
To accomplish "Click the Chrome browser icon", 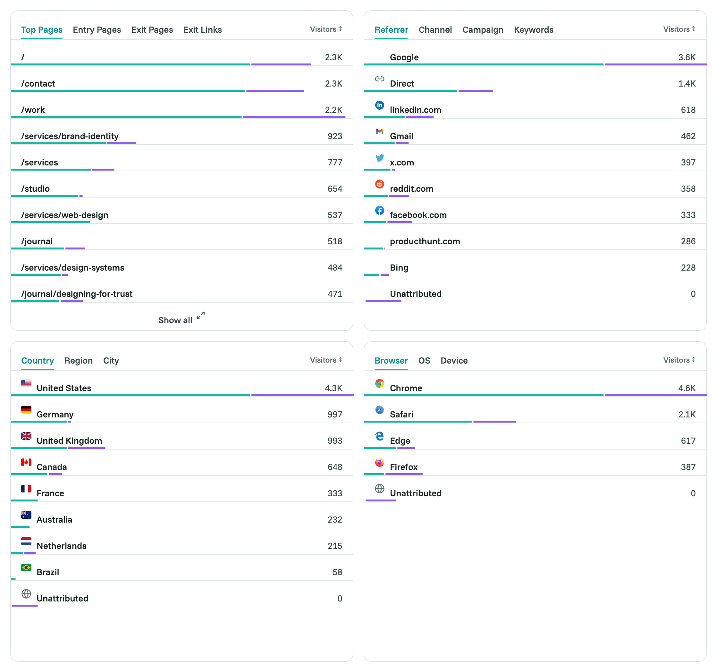I will click(x=379, y=383).
